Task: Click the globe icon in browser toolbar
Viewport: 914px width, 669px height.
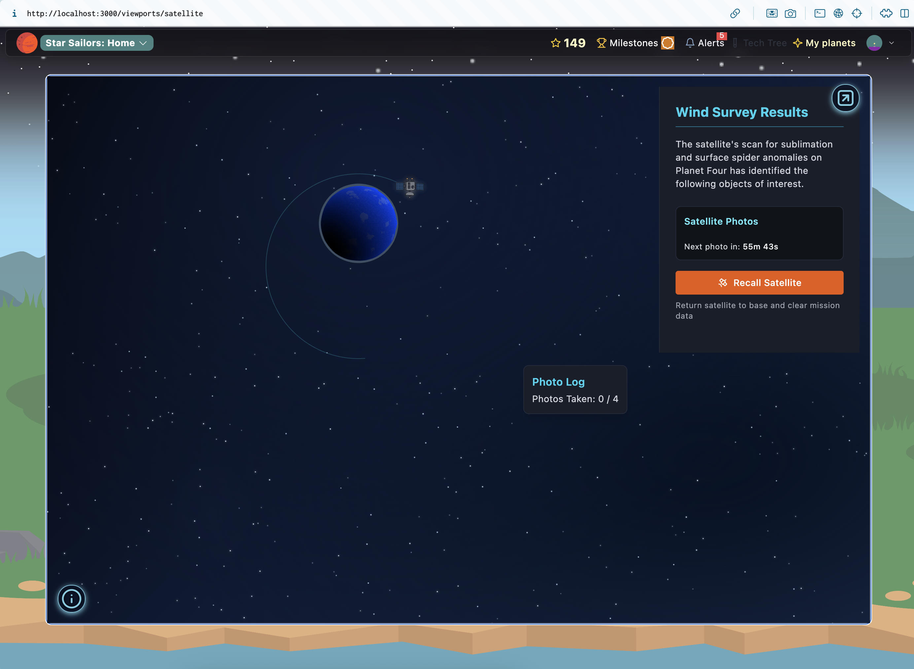Action: pos(838,14)
